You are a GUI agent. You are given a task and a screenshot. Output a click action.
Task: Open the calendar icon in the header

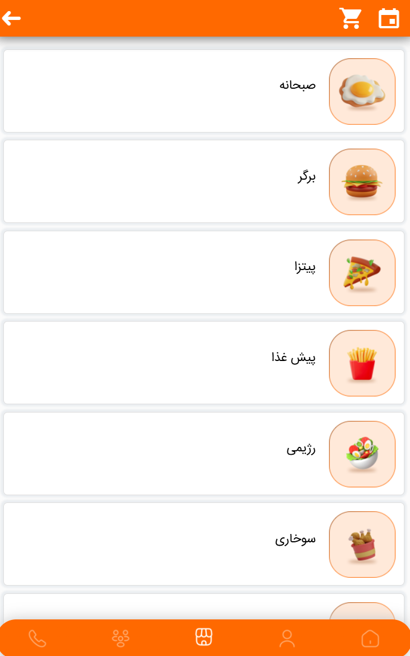[x=389, y=18]
